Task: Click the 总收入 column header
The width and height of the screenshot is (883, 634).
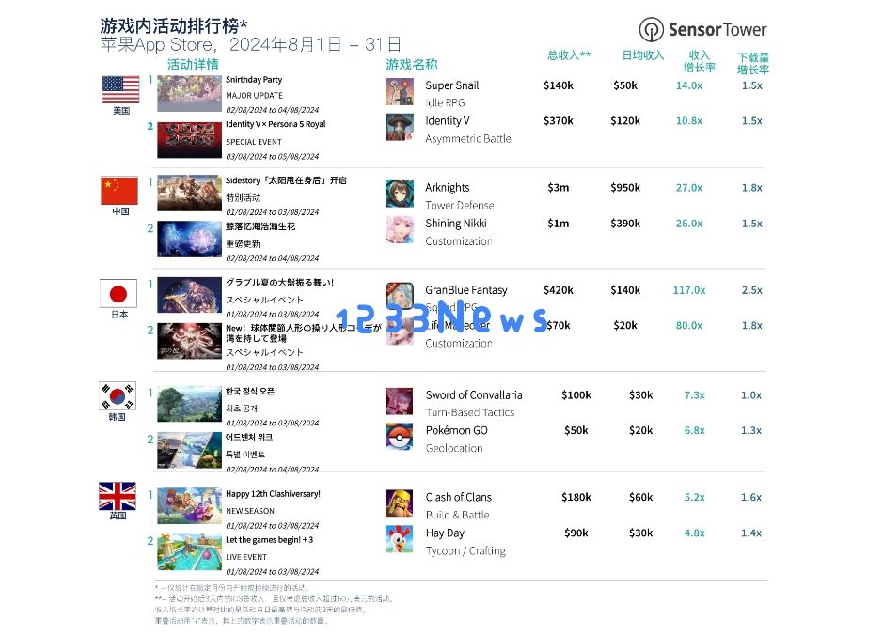Action: [x=569, y=55]
